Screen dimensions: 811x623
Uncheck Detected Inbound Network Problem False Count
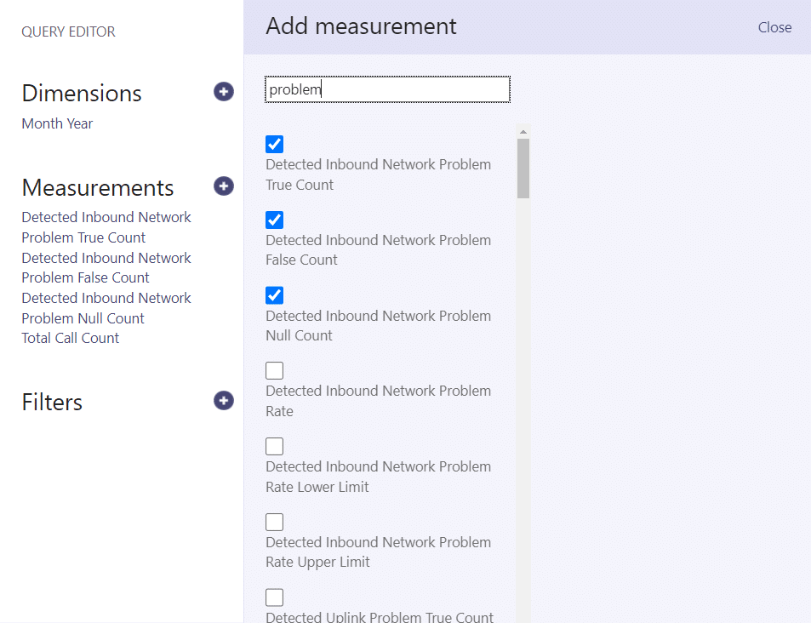(275, 220)
